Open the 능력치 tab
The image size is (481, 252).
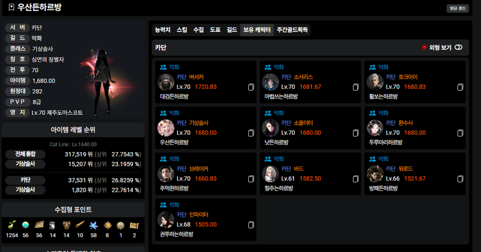click(x=162, y=30)
